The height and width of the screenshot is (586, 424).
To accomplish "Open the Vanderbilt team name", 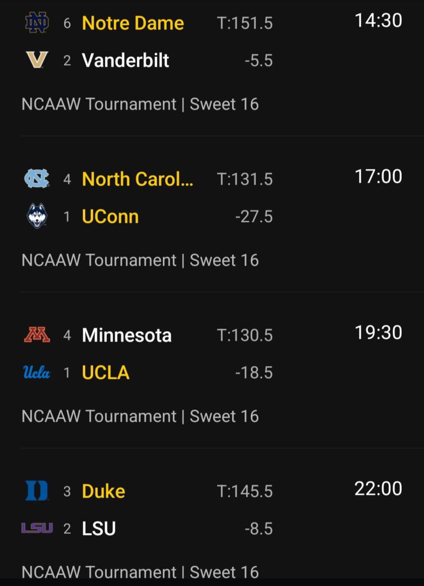I will click(125, 60).
